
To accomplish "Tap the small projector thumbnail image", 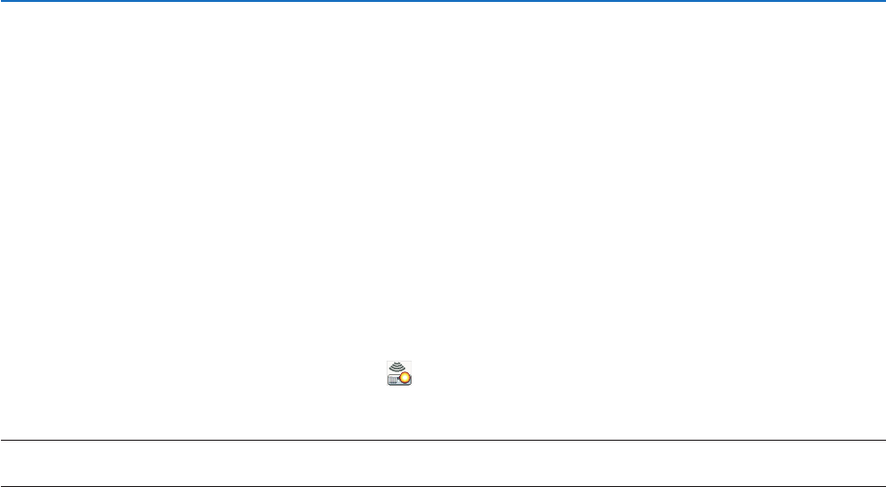I will click(399, 373).
